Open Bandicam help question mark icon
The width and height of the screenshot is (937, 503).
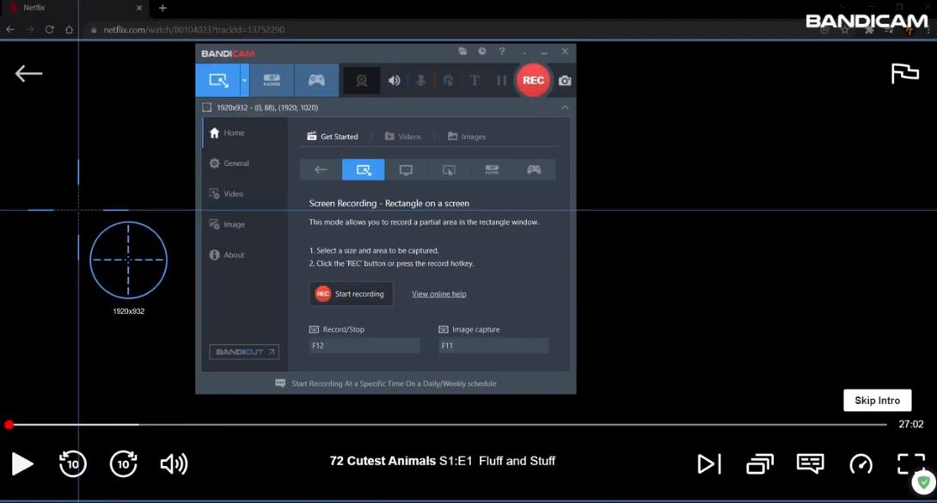(x=502, y=52)
